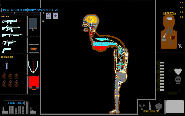
Task: Click the up-down chevron stepper button
Action: [48, 16]
